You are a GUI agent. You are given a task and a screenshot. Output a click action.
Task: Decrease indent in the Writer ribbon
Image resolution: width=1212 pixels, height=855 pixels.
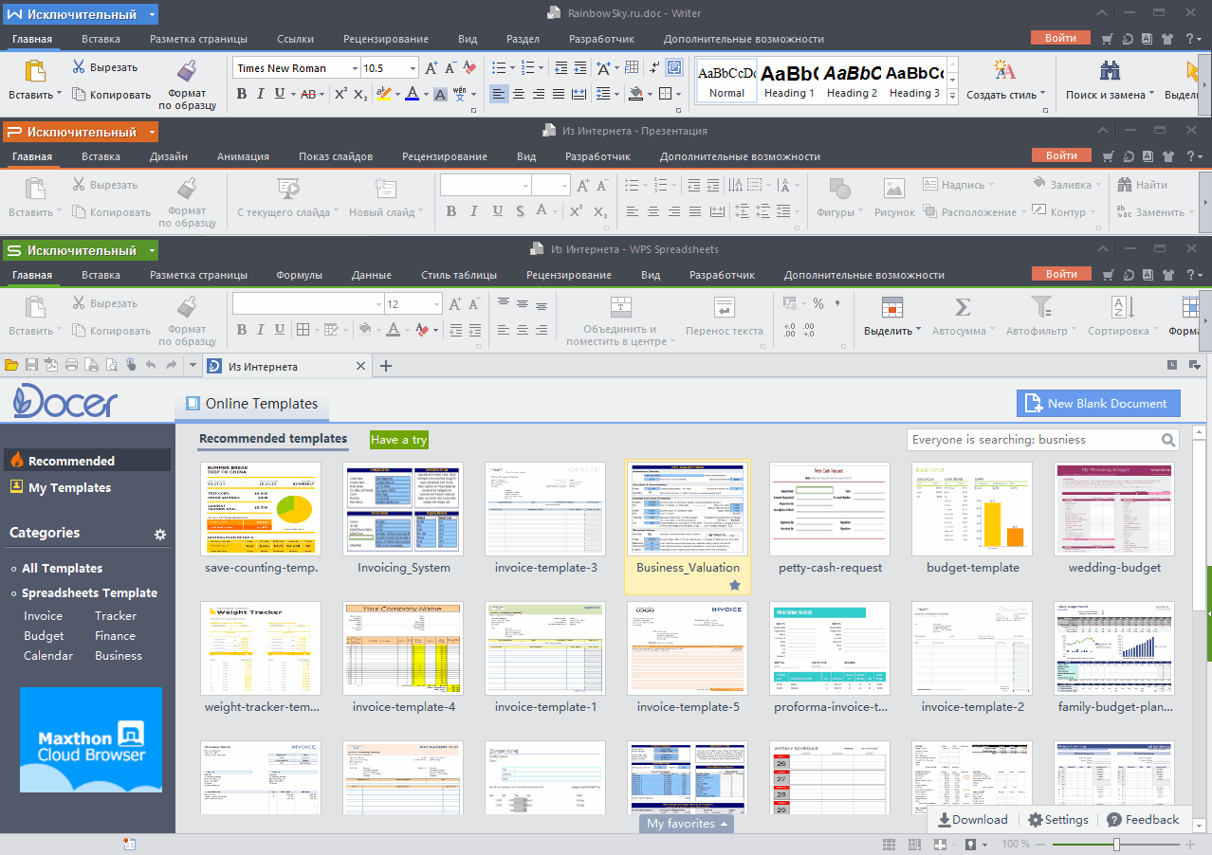[x=560, y=67]
